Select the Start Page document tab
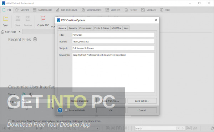This screenshot has height=132, width=214. [11, 32]
